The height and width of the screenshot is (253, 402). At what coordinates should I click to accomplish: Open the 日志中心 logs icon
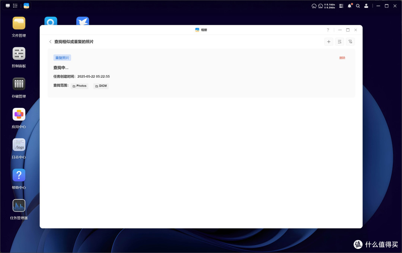pos(19,145)
